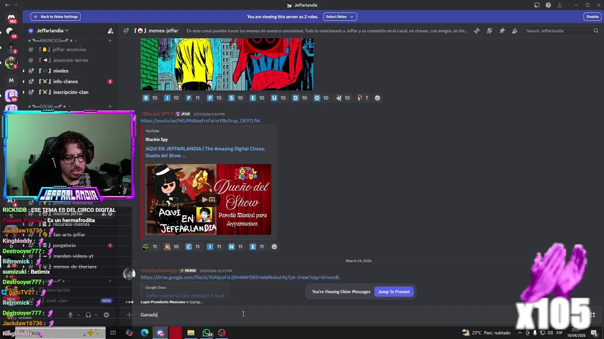This screenshot has height=339, width=604.
Task: Click the search magnifier icon
Action: [596, 31]
